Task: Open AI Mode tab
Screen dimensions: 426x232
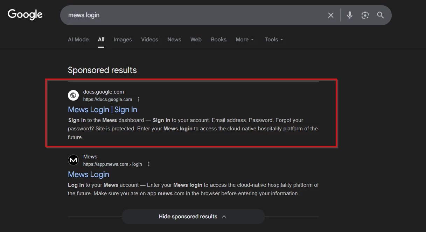Action: (78, 40)
